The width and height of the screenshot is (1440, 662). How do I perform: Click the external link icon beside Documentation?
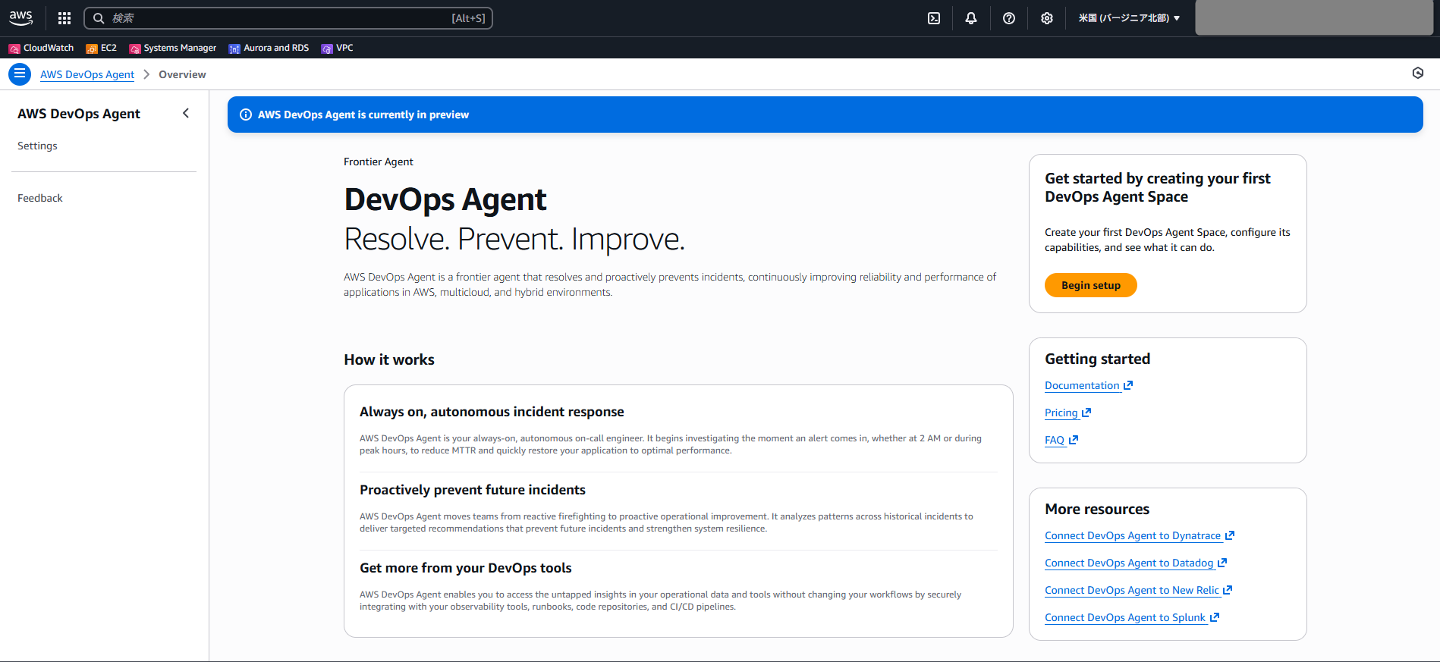(1128, 385)
